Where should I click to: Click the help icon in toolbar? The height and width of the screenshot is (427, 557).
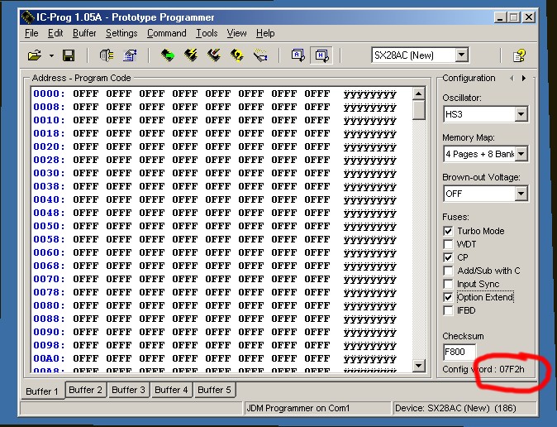520,55
